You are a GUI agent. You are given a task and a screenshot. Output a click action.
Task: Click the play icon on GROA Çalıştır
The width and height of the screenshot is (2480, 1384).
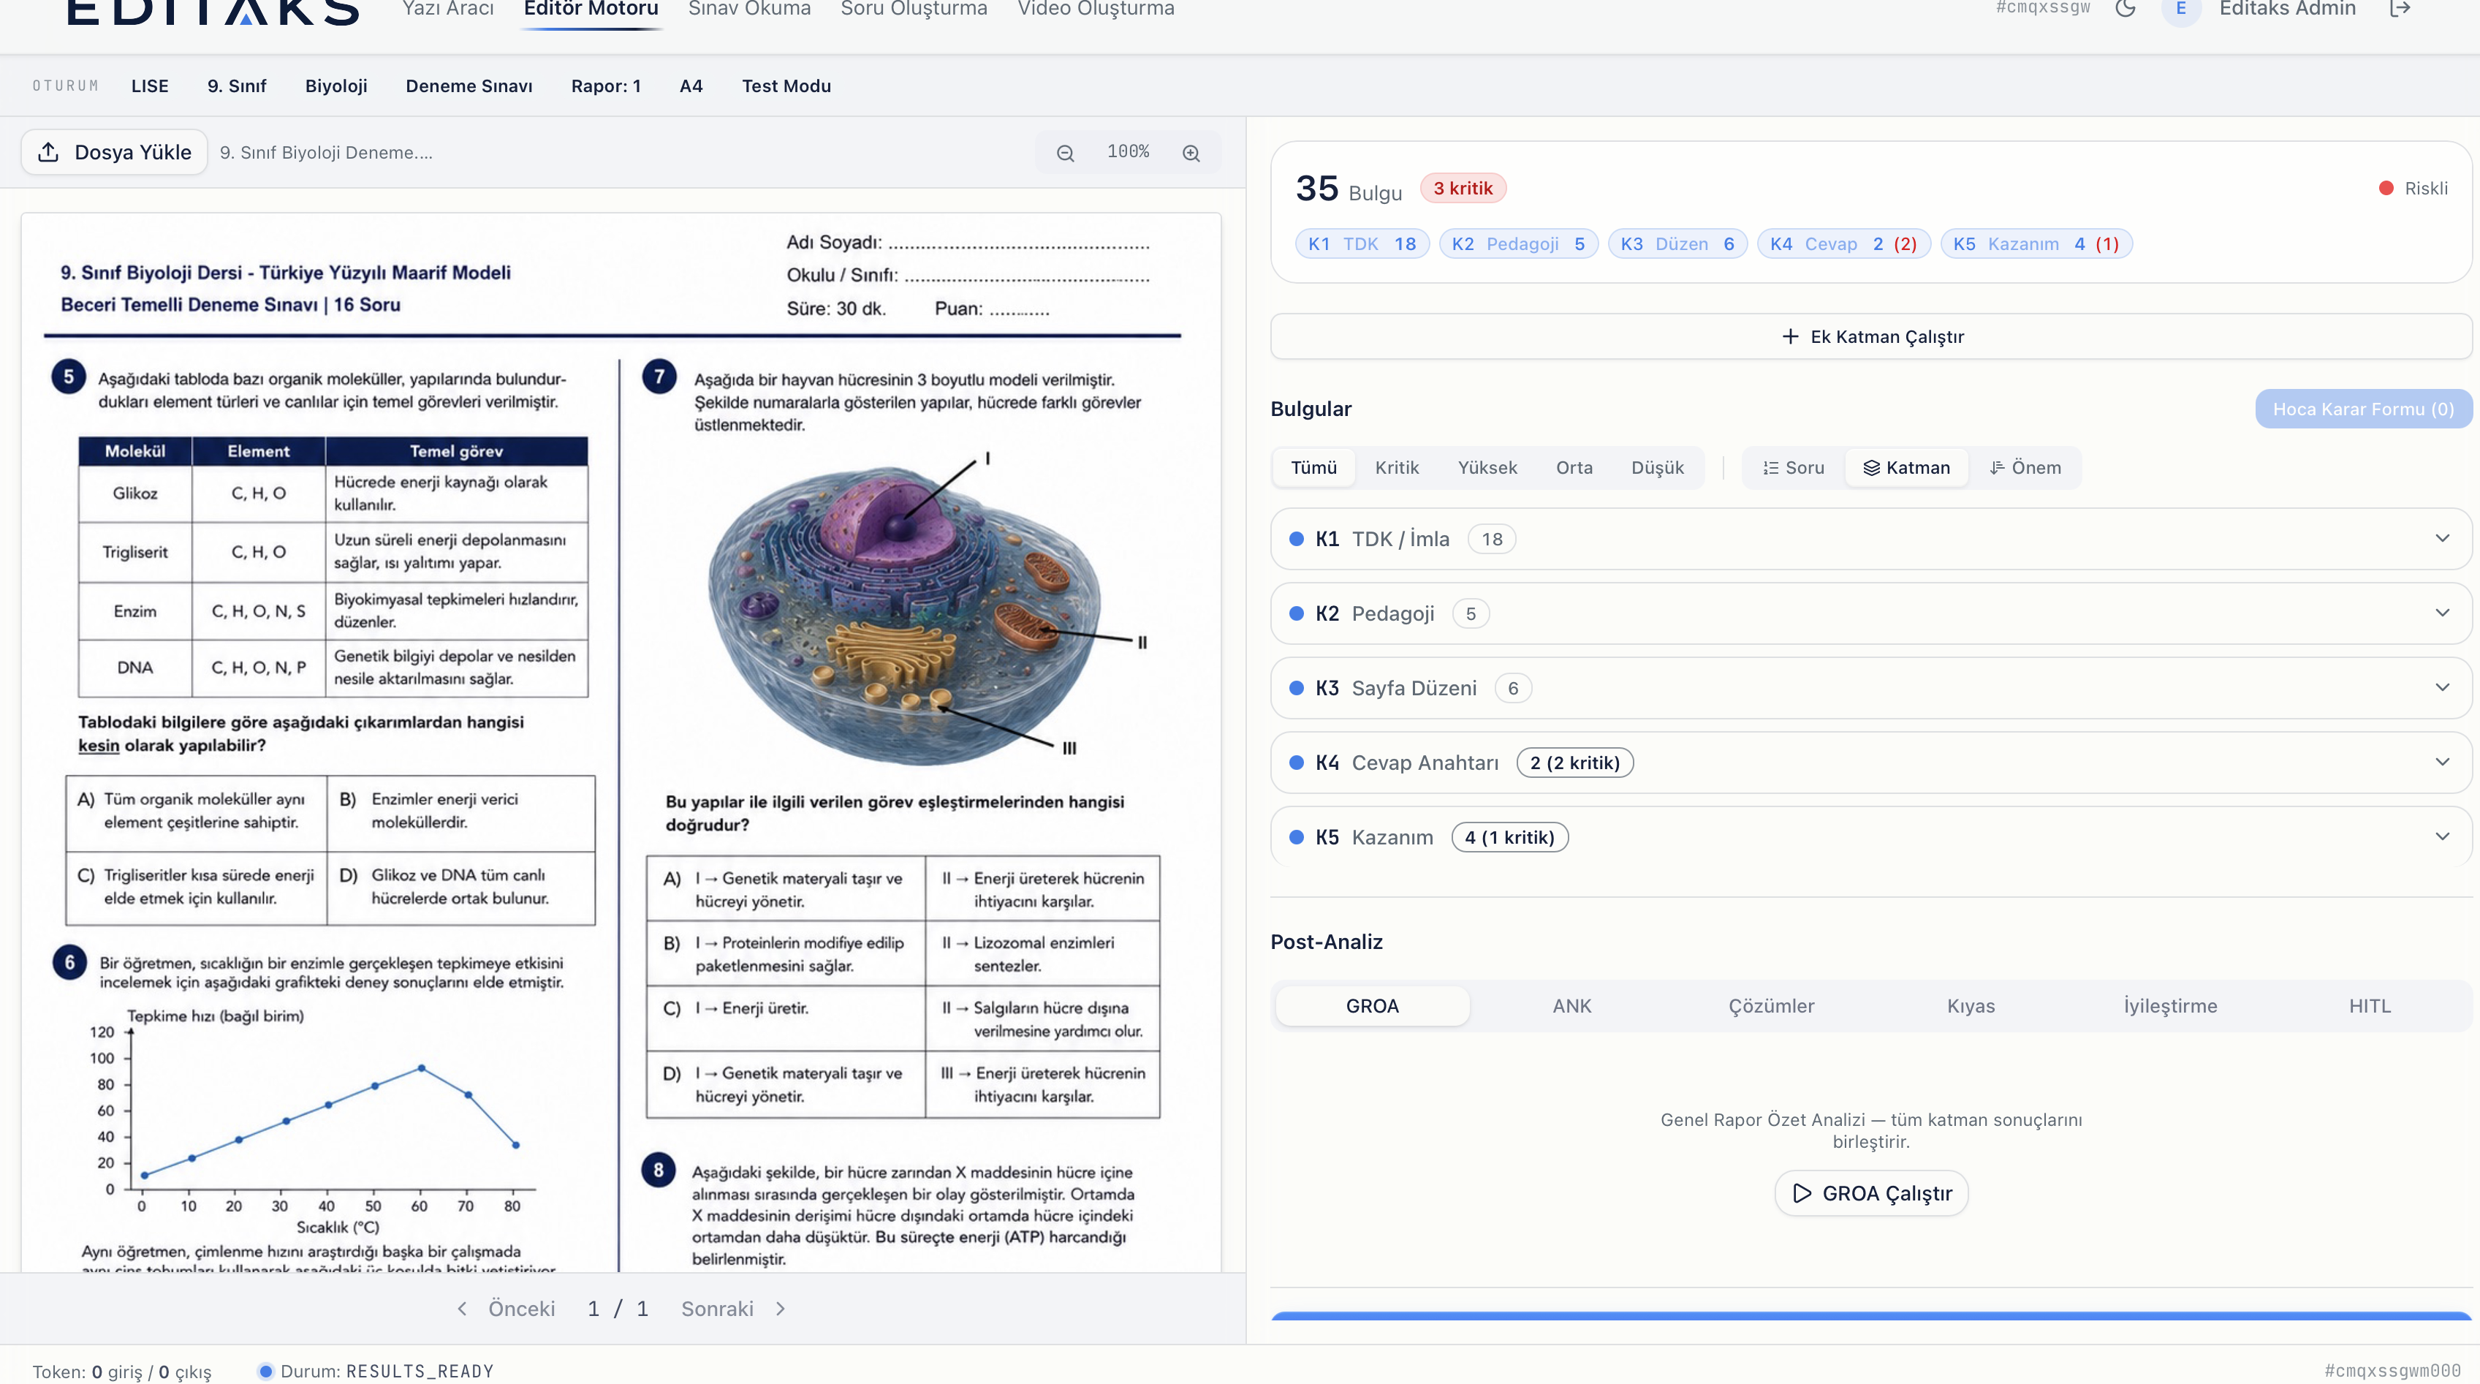[x=1801, y=1193]
